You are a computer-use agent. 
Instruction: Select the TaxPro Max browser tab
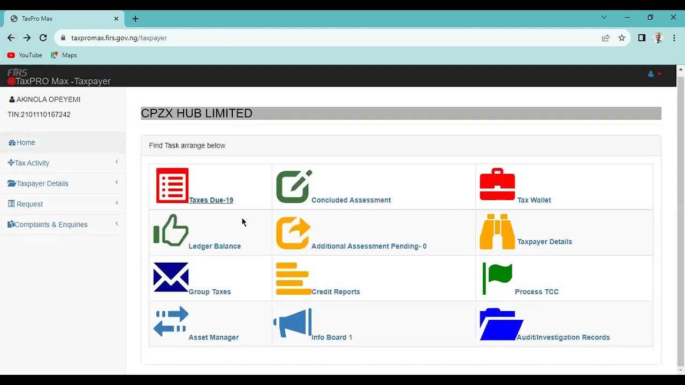click(64, 19)
